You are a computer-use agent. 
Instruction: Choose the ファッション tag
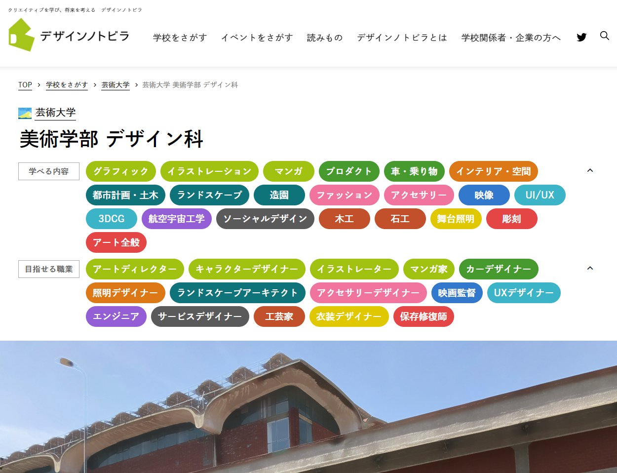tap(345, 195)
